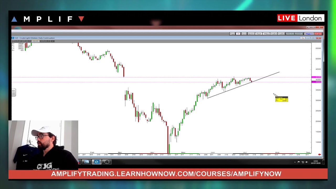Screen dimensions: 336x189
Task: Switch to the EPU20,15 chart tab
Action: [x=27, y=41]
